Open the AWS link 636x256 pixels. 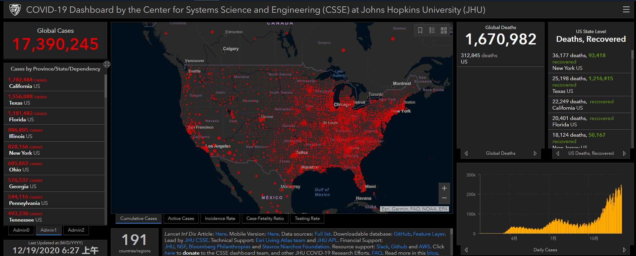(x=425, y=247)
